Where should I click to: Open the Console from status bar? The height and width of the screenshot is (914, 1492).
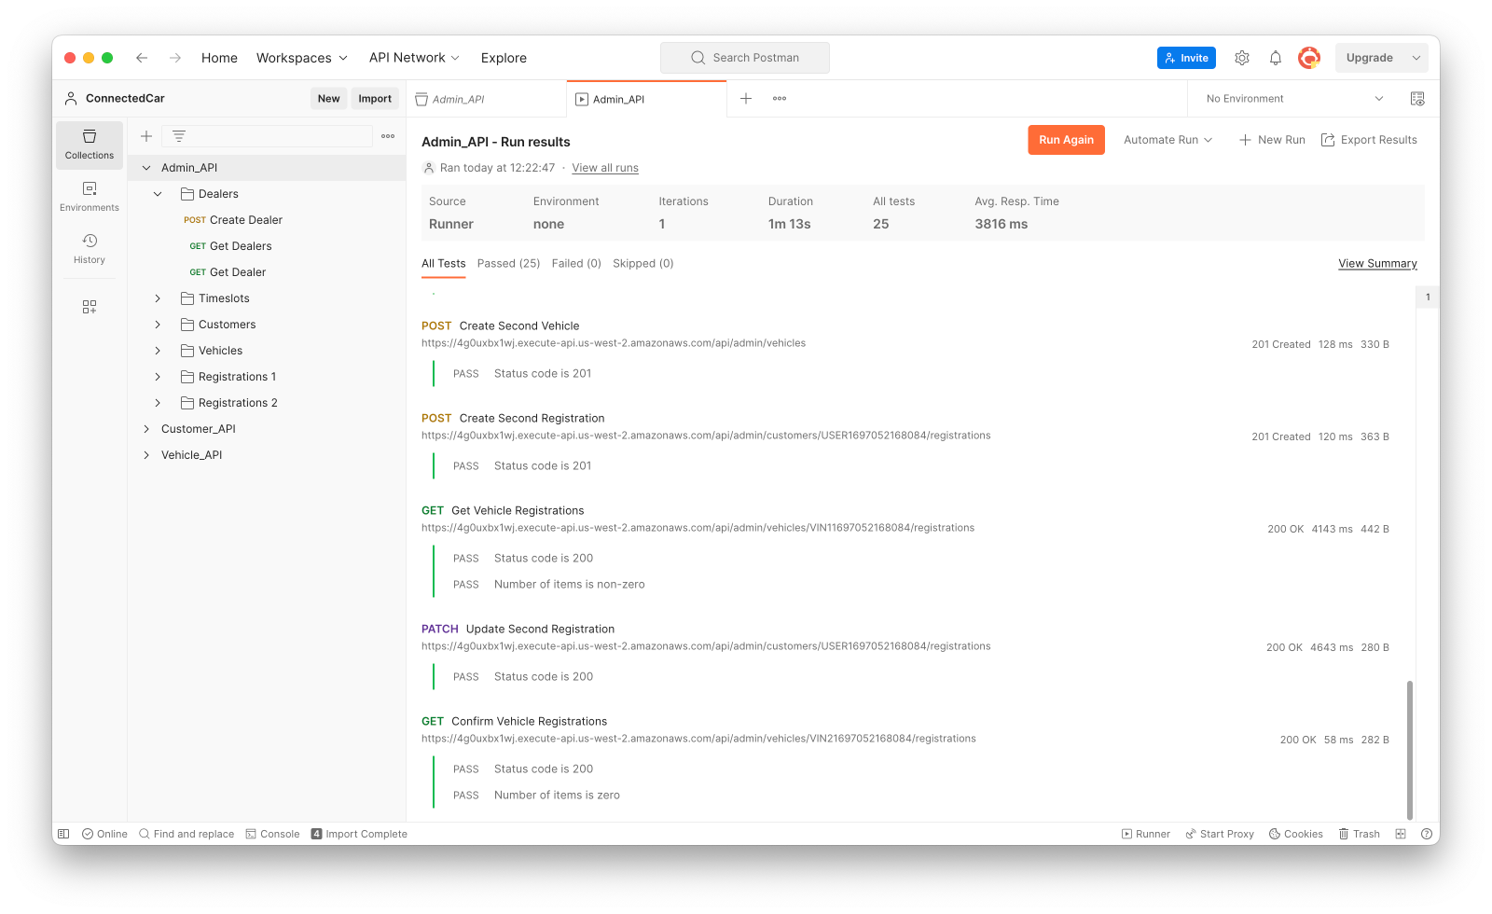[272, 834]
